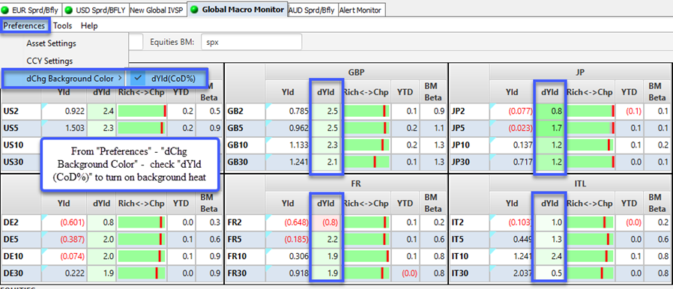
Task: Click the Equities BM input field
Action: click(252, 42)
